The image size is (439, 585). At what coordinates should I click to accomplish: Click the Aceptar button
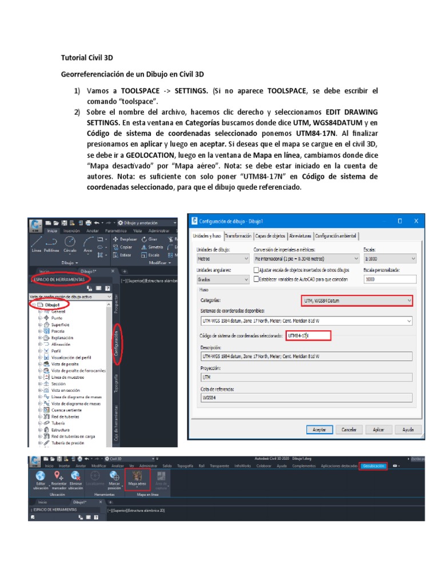[319, 430]
